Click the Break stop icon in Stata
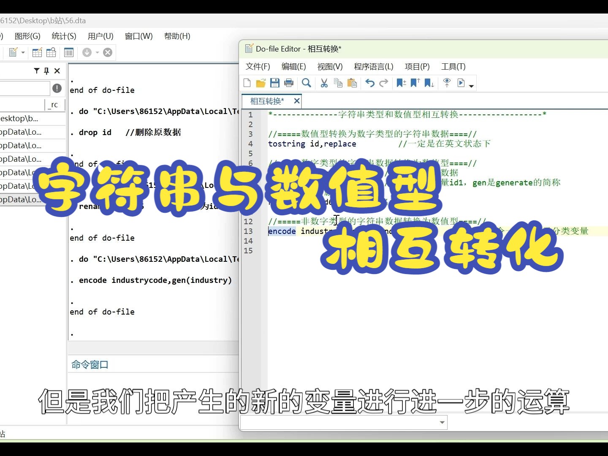Viewport: 608px width, 456px height. (x=108, y=52)
